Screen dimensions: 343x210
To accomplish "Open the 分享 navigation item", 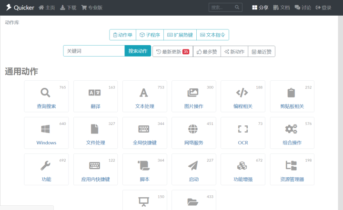I will click(260, 8).
